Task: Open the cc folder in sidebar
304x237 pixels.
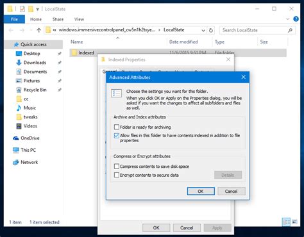Action: click(26, 99)
